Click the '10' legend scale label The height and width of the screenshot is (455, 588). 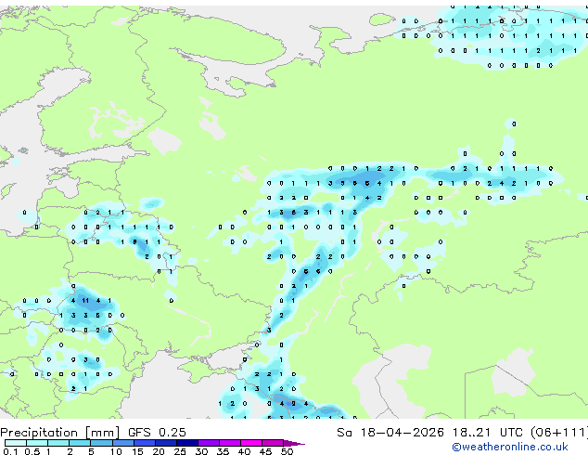pos(116,451)
